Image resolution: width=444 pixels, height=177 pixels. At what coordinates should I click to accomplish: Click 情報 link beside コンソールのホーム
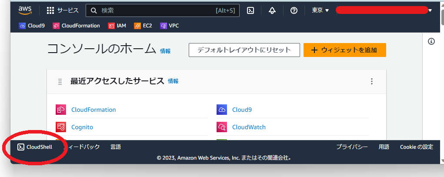[165, 51]
